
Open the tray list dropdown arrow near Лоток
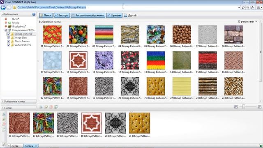tap(9, 146)
